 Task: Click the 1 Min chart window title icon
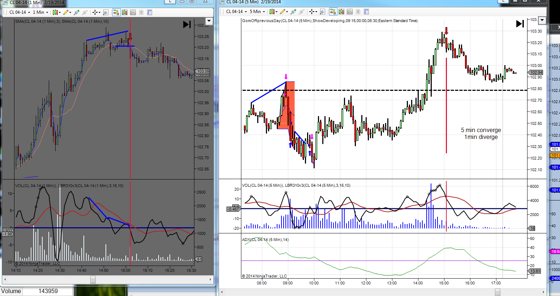coord(5,3)
